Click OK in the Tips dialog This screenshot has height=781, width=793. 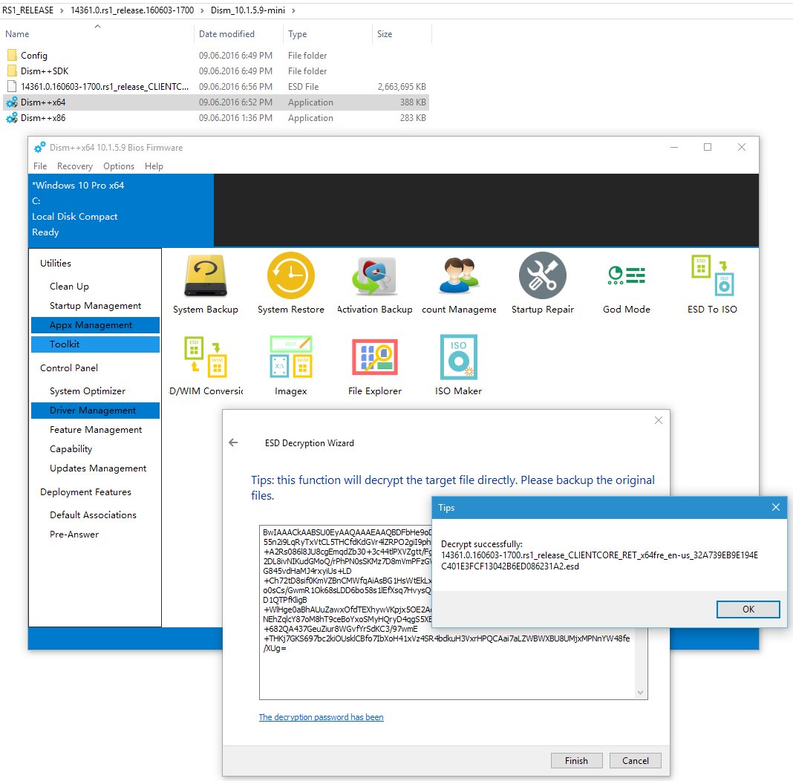748,609
